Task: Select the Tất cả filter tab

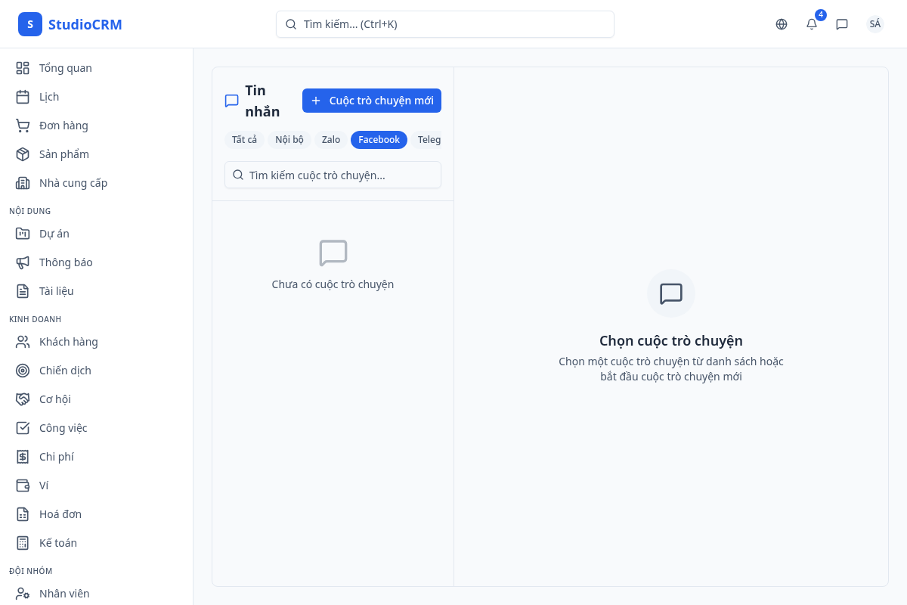Action: [x=243, y=139]
